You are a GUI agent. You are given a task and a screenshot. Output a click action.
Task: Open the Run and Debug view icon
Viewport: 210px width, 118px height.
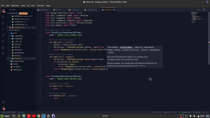(x=3, y=17)
